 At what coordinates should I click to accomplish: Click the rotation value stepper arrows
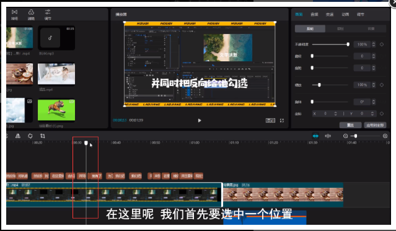pos(374,102)
